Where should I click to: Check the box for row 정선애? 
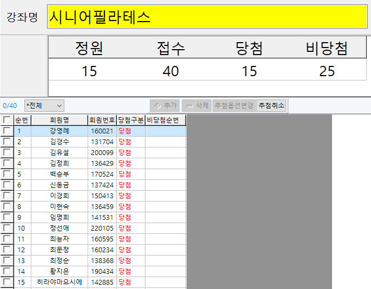pos(7,228)
